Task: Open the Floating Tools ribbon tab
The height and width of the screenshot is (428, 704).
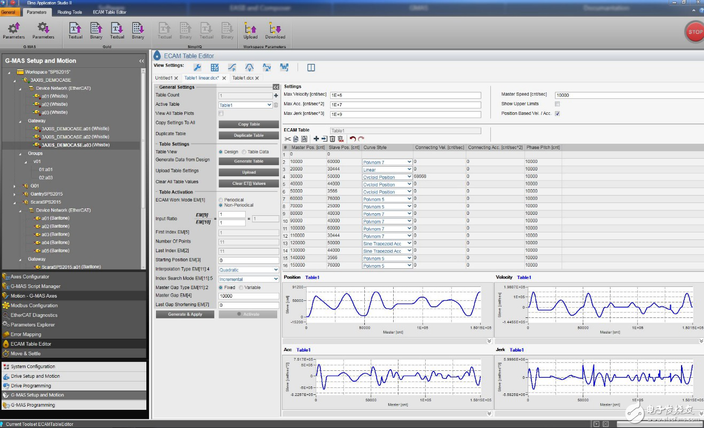Action: [x=69, y=12]
